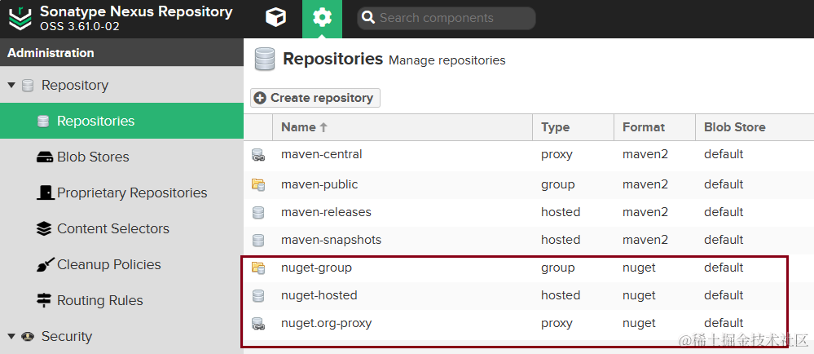Open the nuget-group repository row
Image resolution: width=814 pixels, height=354 pixels.
[529, 268]
